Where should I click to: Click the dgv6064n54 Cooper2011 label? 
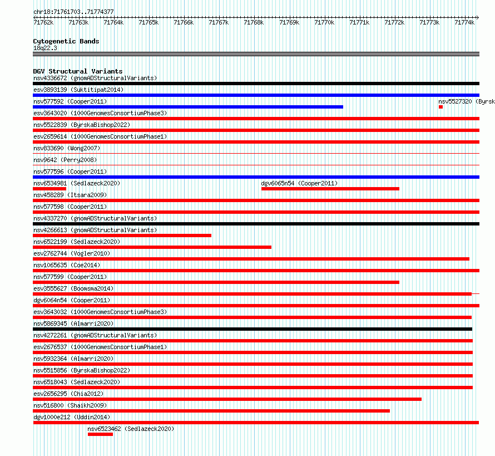[x=72, y=300]
